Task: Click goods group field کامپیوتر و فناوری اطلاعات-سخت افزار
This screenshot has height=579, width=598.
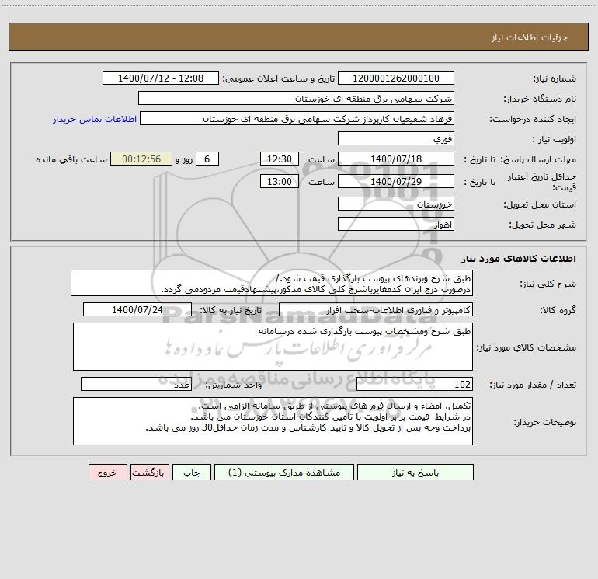Action: coord(376,309)
